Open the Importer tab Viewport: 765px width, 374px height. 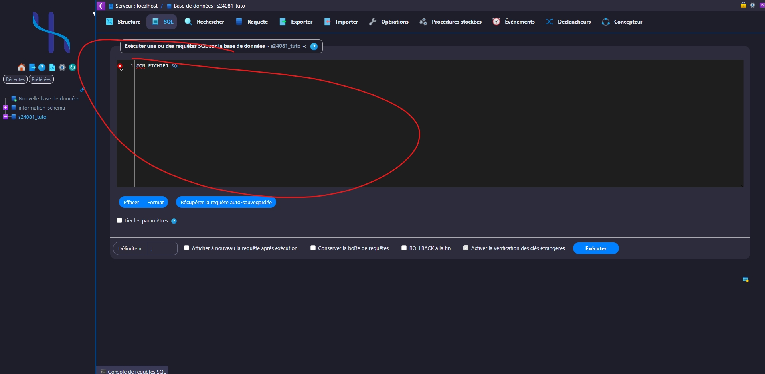tap(341, 22)
